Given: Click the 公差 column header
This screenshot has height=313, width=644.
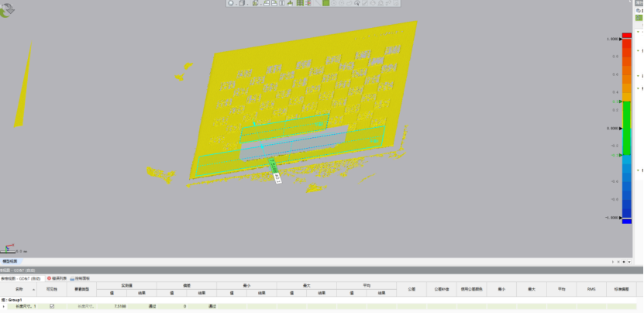Looking at the screenshot, I should tap(412, 289).
